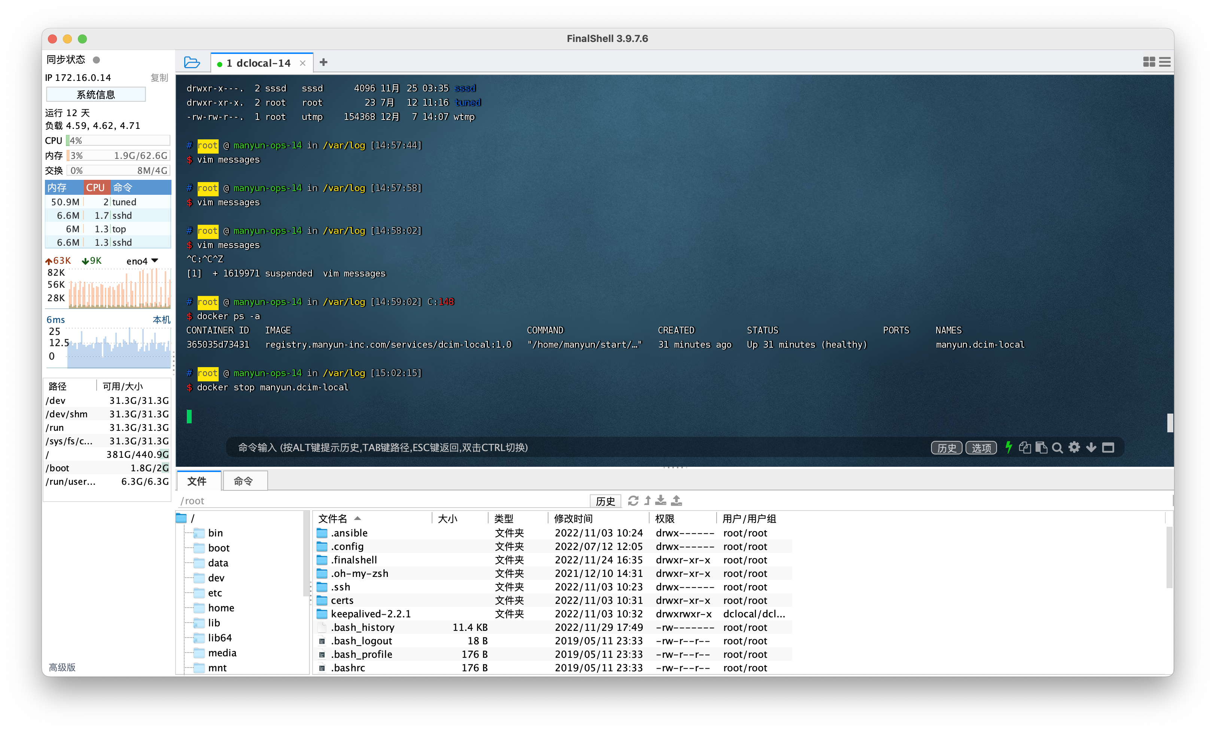
Task: Click the upload file icon
Action: 676,500
